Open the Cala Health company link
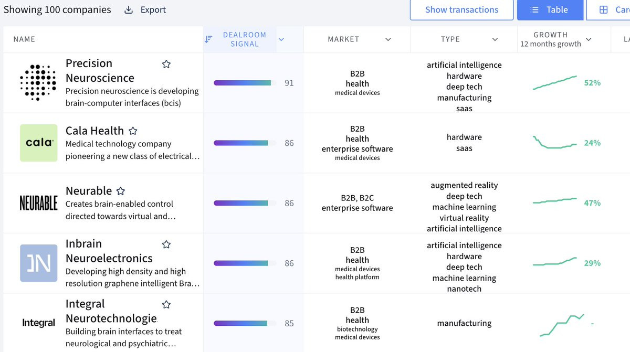Screen dimensions: 630x352 tap(94, 131)
